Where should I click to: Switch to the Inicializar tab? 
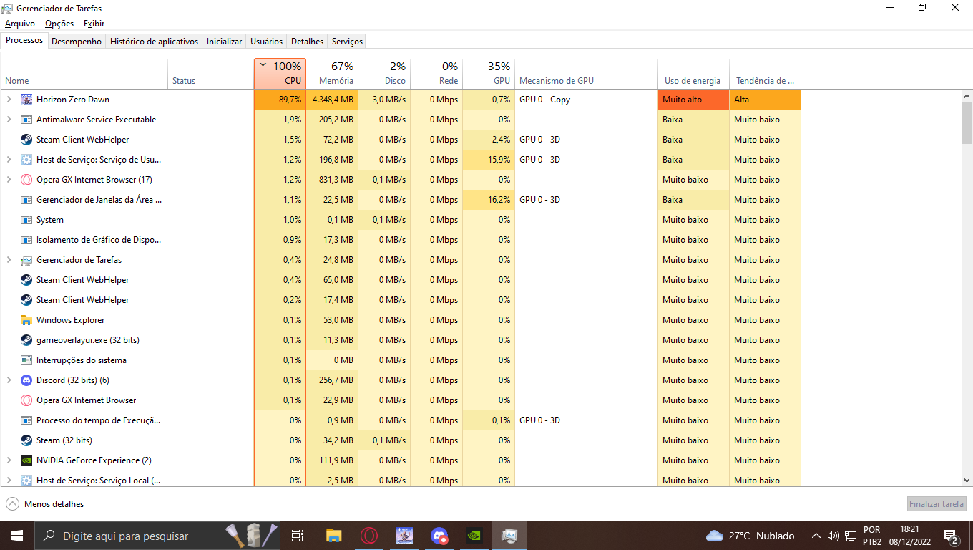click(x=224, y=42)
